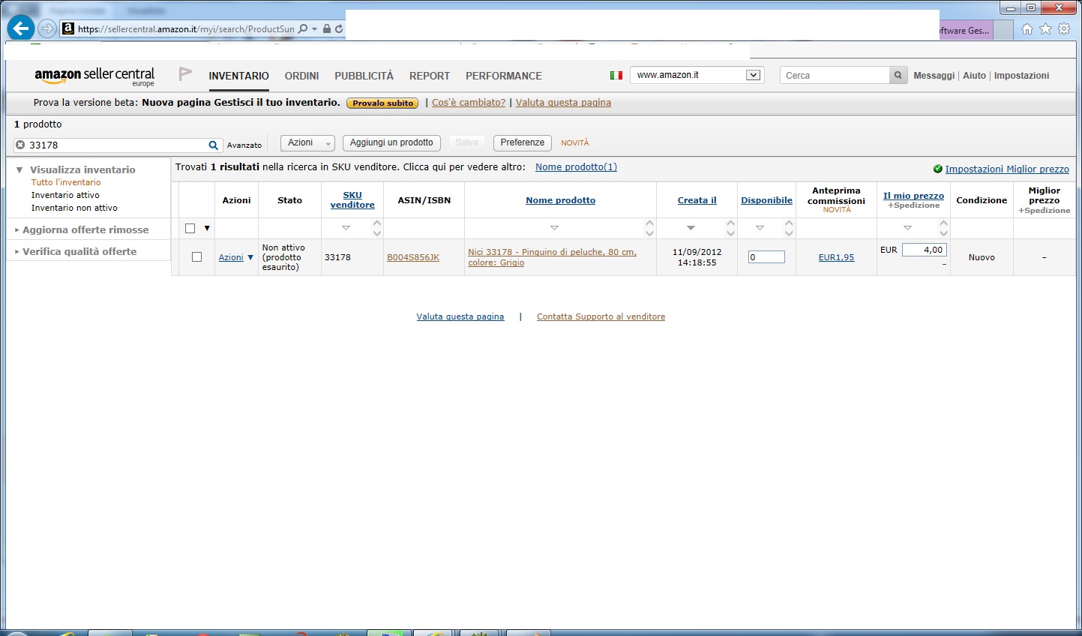Open Valuta questa pagina link in beta banner
The width and height of the screenshot is (1082, 636).
point(563,103)
